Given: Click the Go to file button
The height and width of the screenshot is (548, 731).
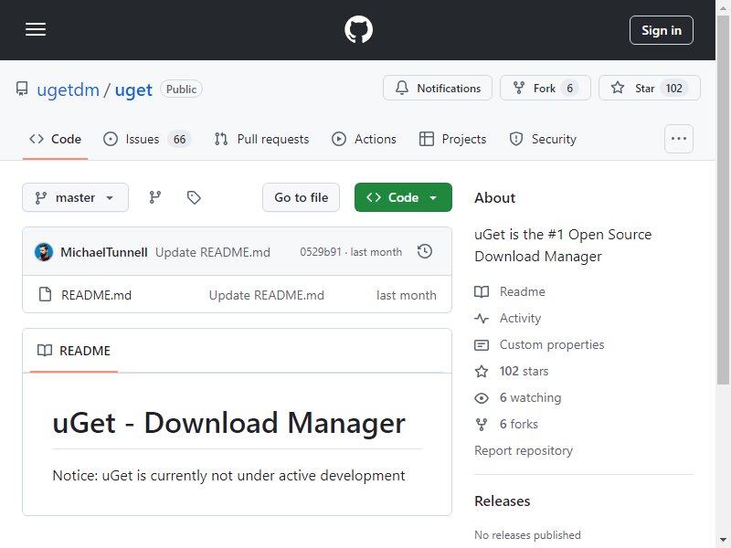Looking at the screenshot, I should tap(301, 197).
